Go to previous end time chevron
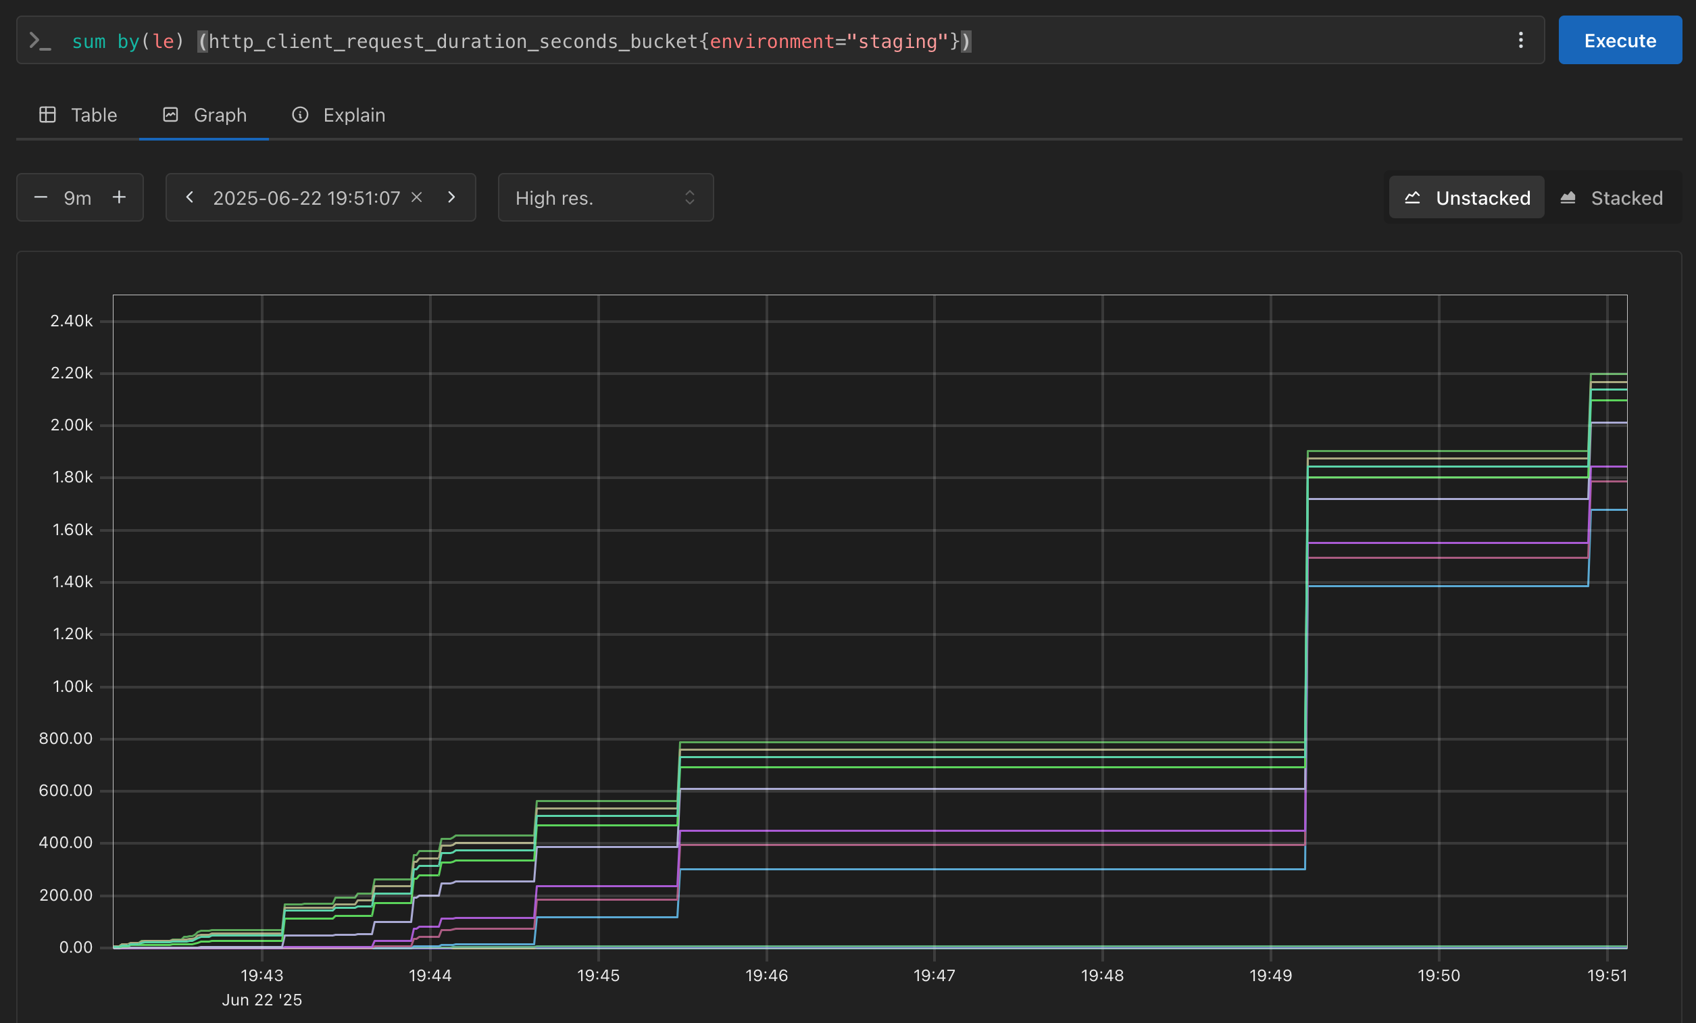1696x1023 pixels. (x=190, y=197)
